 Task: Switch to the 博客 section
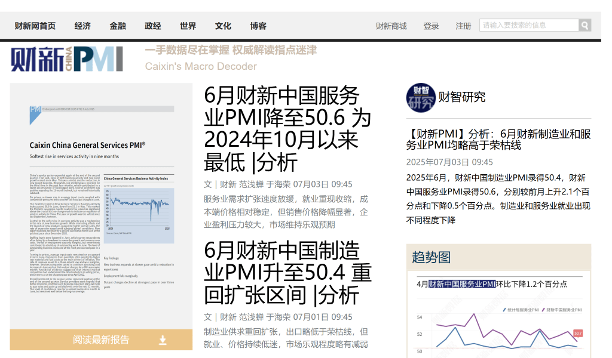coord(258,26)
